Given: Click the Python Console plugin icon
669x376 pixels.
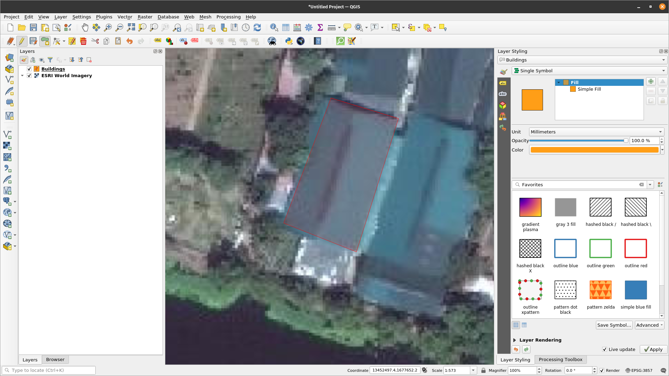Looking at the screenshot, I should click(x=288, y=41).
